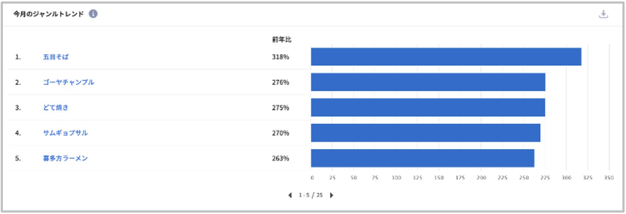The width and height of the screenshot is (626, 214).
Task: Click the 318% value in first row
Action: click(x=280, y=57)
